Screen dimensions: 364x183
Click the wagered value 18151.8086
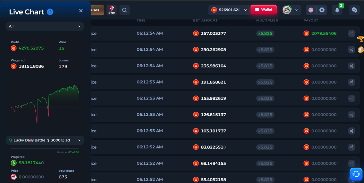click(x=31, y=66)
